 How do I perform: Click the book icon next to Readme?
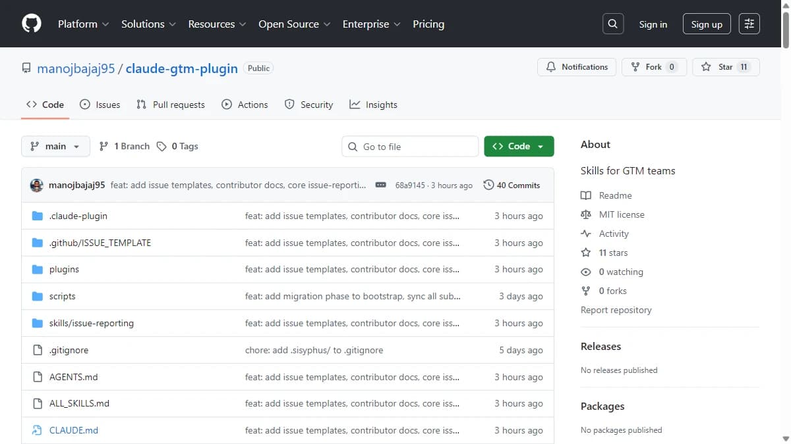(x=586, y=195)
